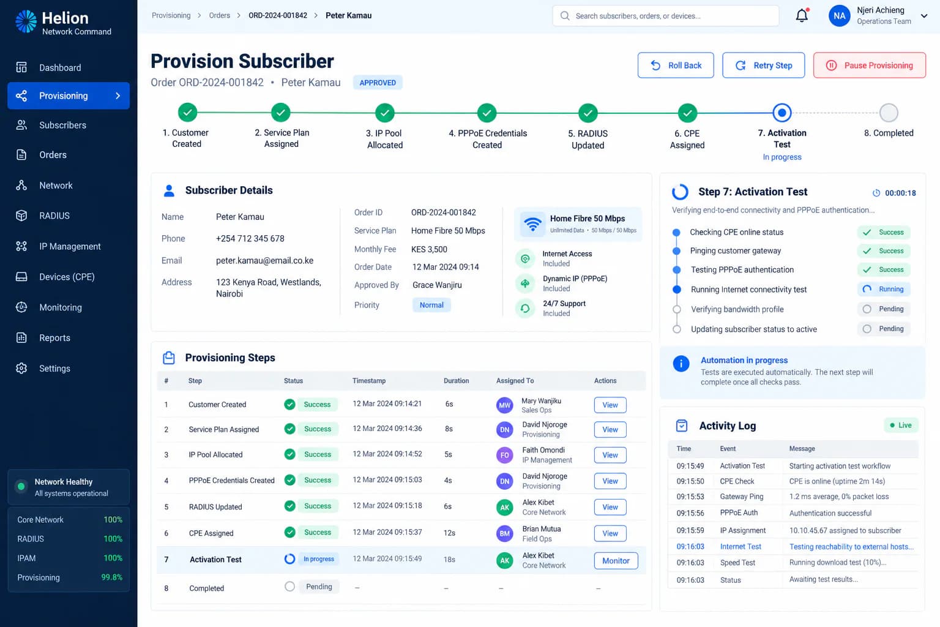Viewport: 940px width, 627px height.
Task: Click the Orders breadcrumb link
Action: click(x=220, y=15)
